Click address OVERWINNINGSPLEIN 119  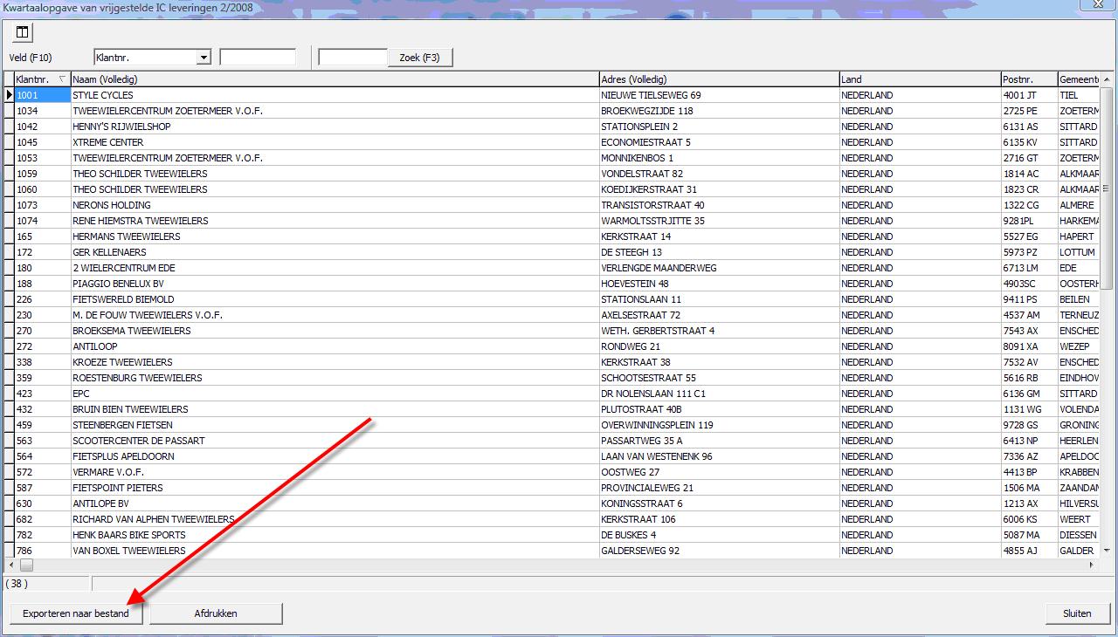tap(719, 425)
